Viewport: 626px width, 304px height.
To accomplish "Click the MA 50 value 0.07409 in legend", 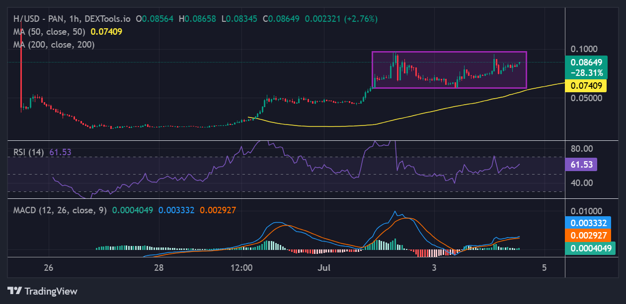I will click(x=106, y=31).
